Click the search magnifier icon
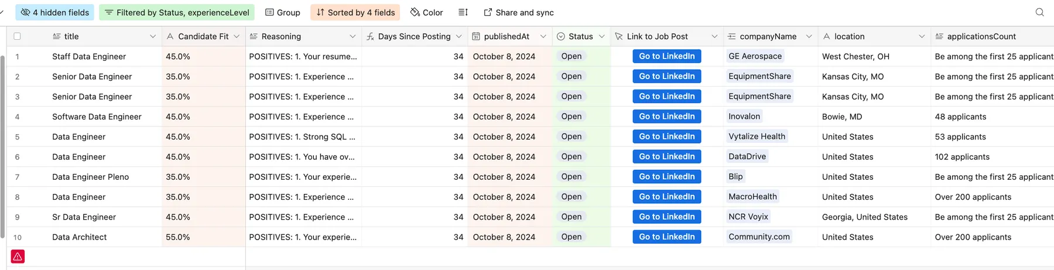The width and height of the screenshot is (1054, 270). [1039, 12]
